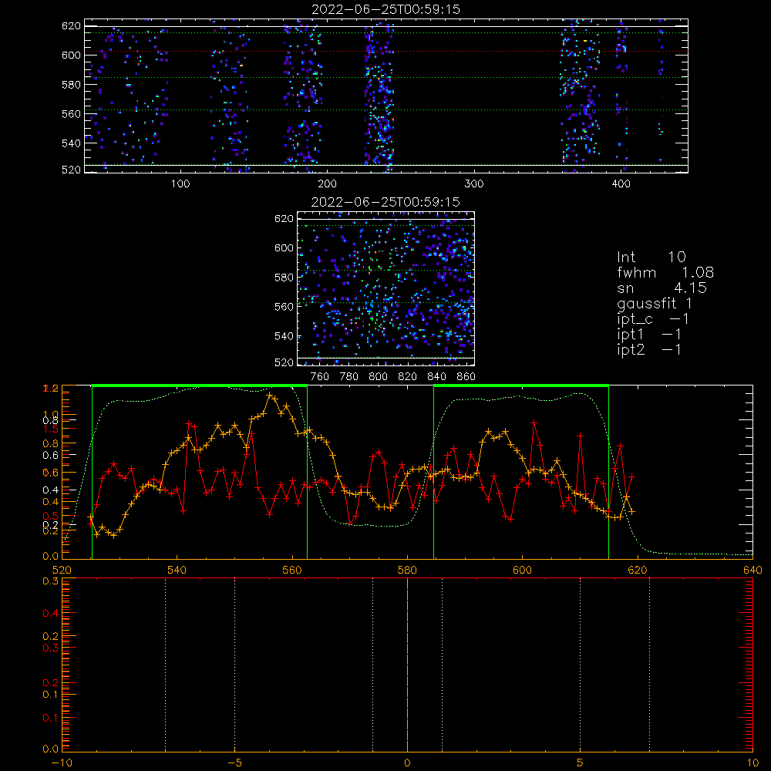
Task: Click the top plot title 2022-06-25T00:59:15
Action: 385,9
